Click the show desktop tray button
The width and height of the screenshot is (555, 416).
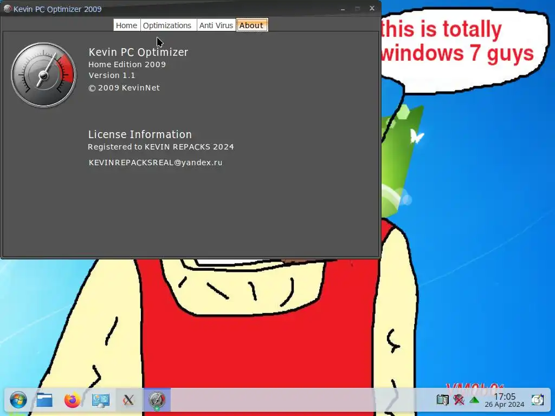(x=537, y=400)
